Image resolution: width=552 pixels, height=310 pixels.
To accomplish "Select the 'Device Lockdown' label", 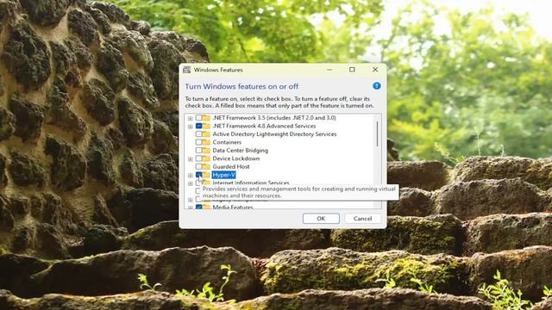I will [x=235, y=158].
